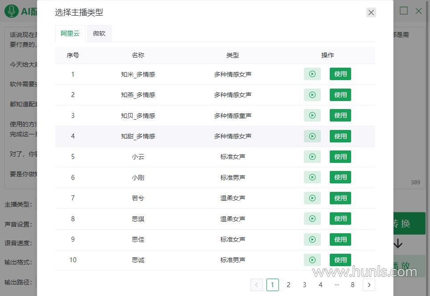Preview the 思诚 voice sample
Image resolution: width=430 pixels, height=296 pixels.
click(312, 260)
